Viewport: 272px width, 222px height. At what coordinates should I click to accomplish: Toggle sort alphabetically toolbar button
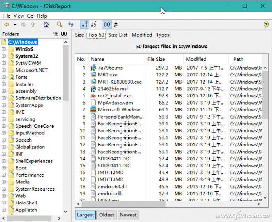click(x=94, y=25)
